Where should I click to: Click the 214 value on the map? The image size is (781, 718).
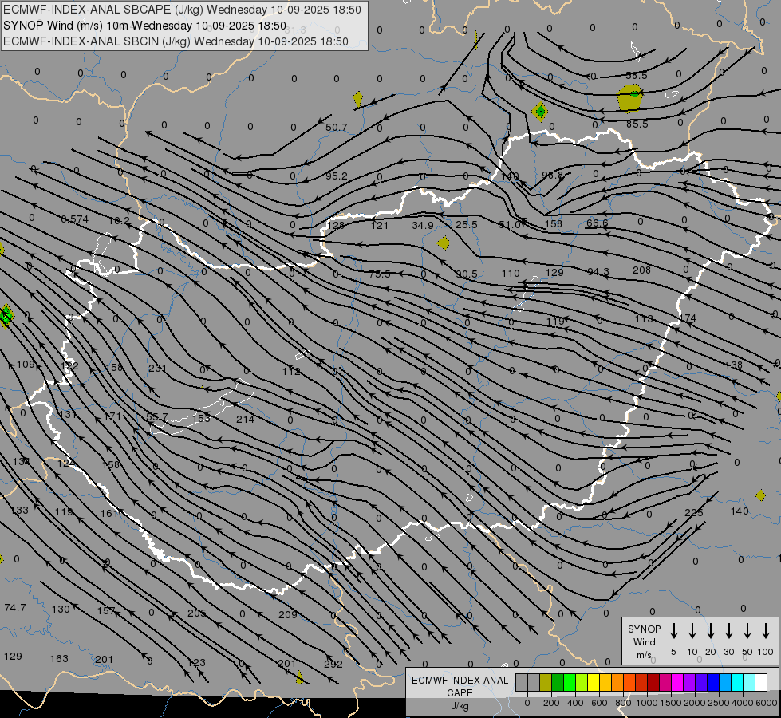coord(245,419)
